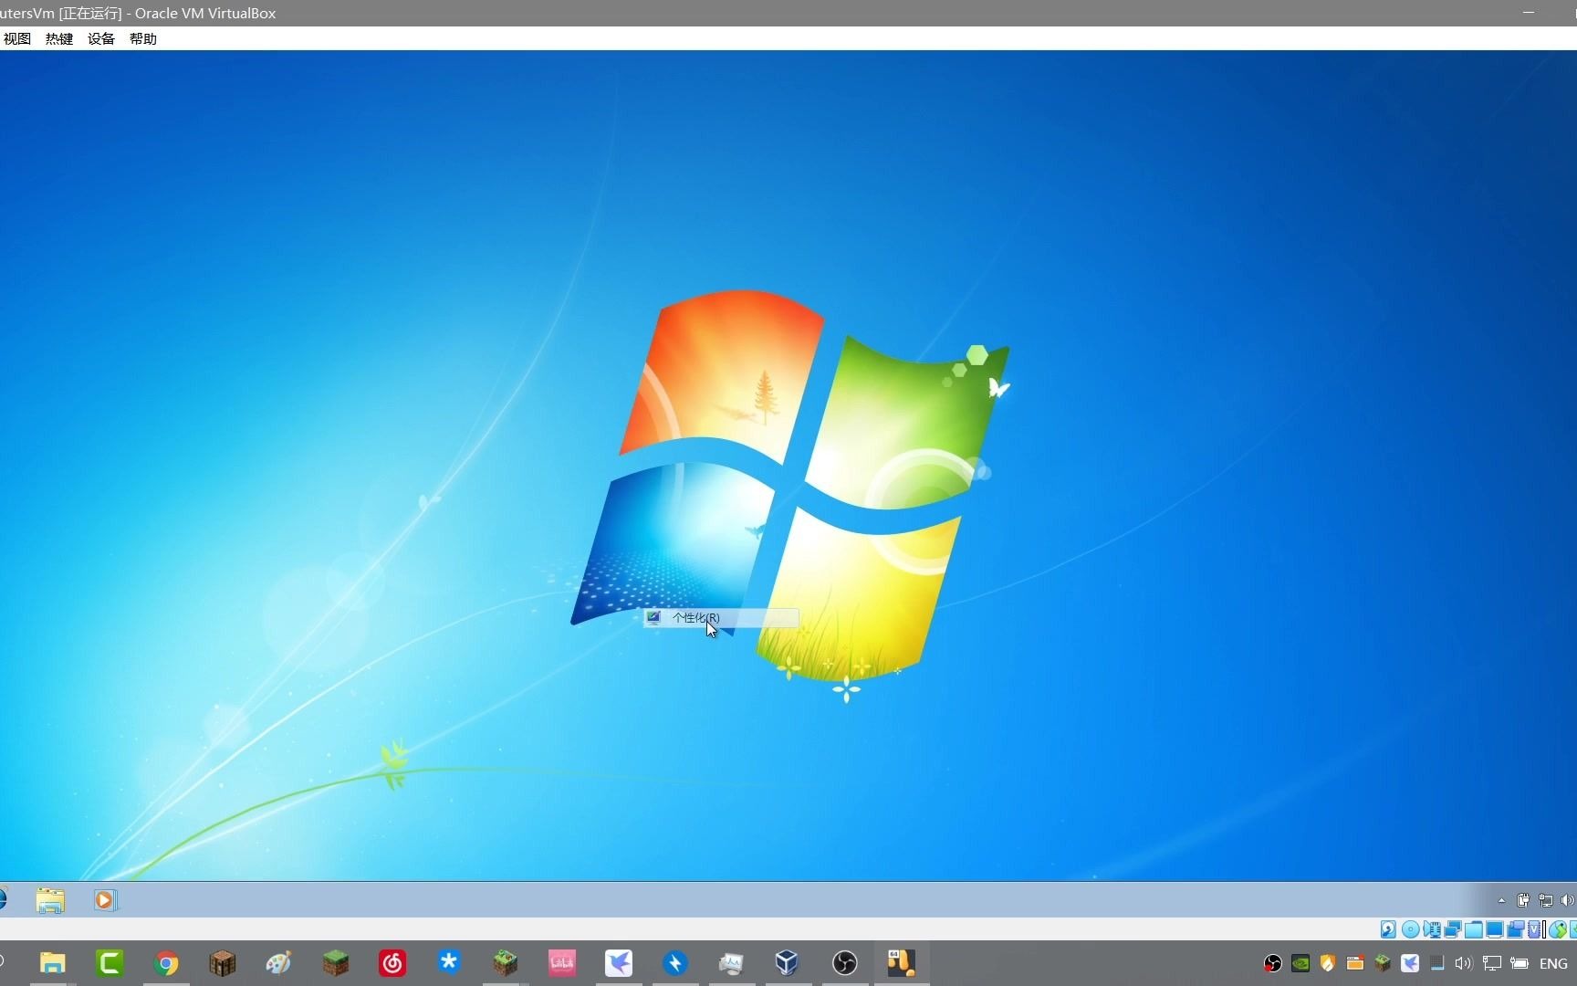
Task: Open the 视图 menu
Action: tap(16, 38)
